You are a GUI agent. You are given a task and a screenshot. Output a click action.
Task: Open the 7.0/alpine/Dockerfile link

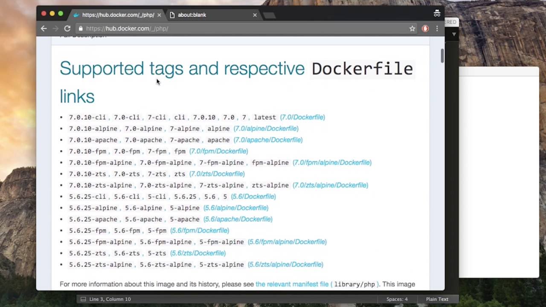(266, 128)
